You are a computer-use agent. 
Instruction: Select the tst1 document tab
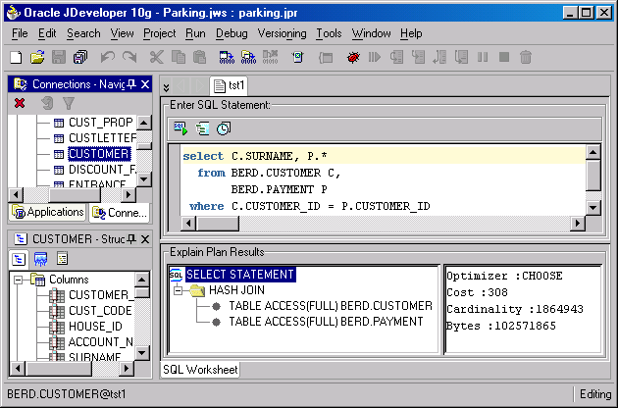[x=229, y=85]
